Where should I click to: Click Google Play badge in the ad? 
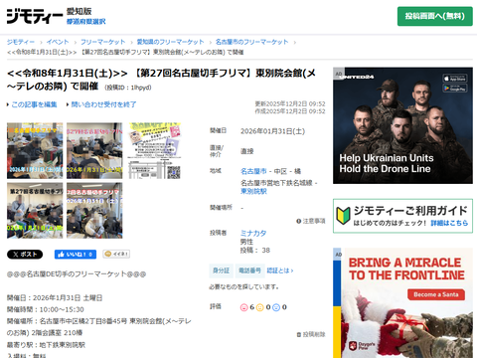pos(455,89)
